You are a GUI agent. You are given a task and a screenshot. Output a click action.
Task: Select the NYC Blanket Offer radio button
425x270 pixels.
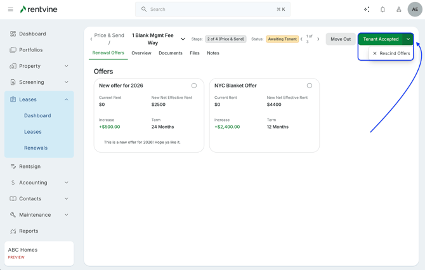coord(310,86)
